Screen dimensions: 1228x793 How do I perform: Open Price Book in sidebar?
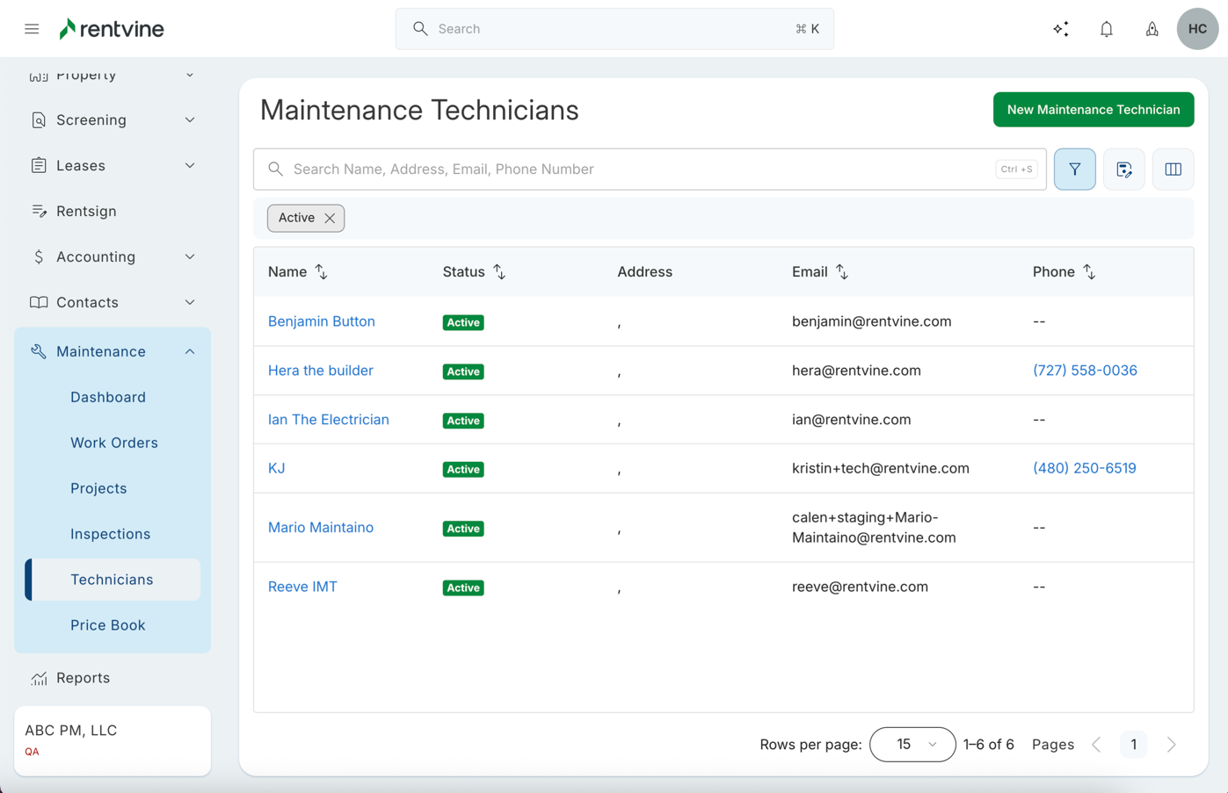coord(108,625)
